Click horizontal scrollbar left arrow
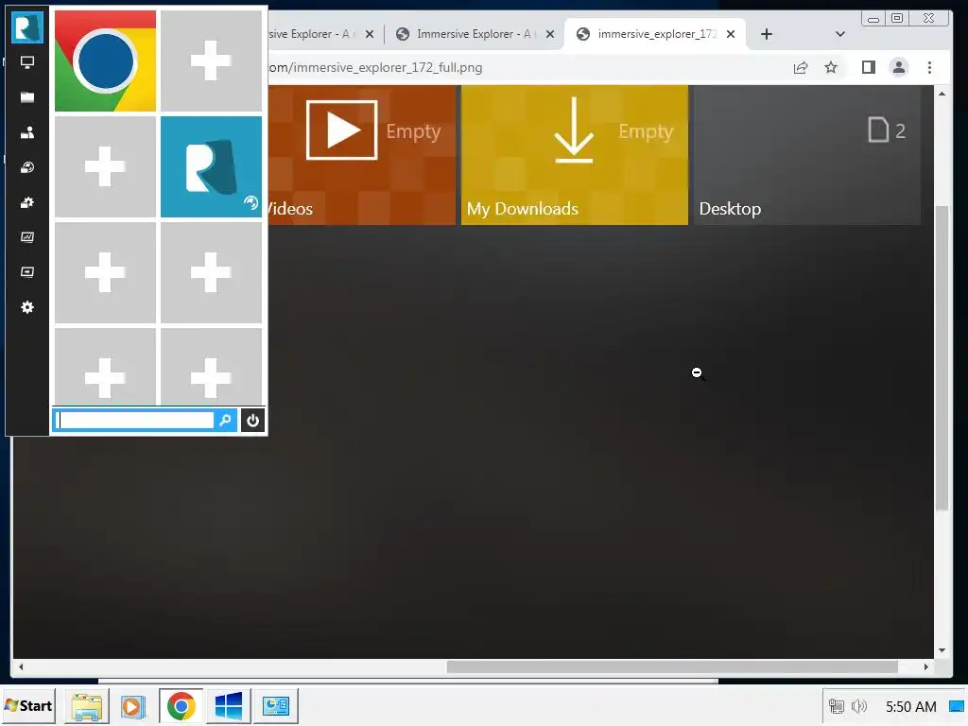Viewport: 968px width, 726px height. tap(21, 666)
